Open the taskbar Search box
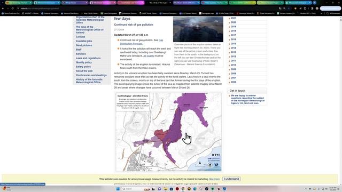The image size is (342, 192). point(135,189)
